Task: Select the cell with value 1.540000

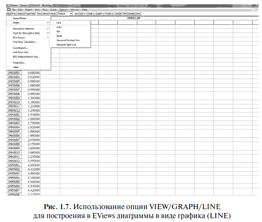Action: [31, 115]
